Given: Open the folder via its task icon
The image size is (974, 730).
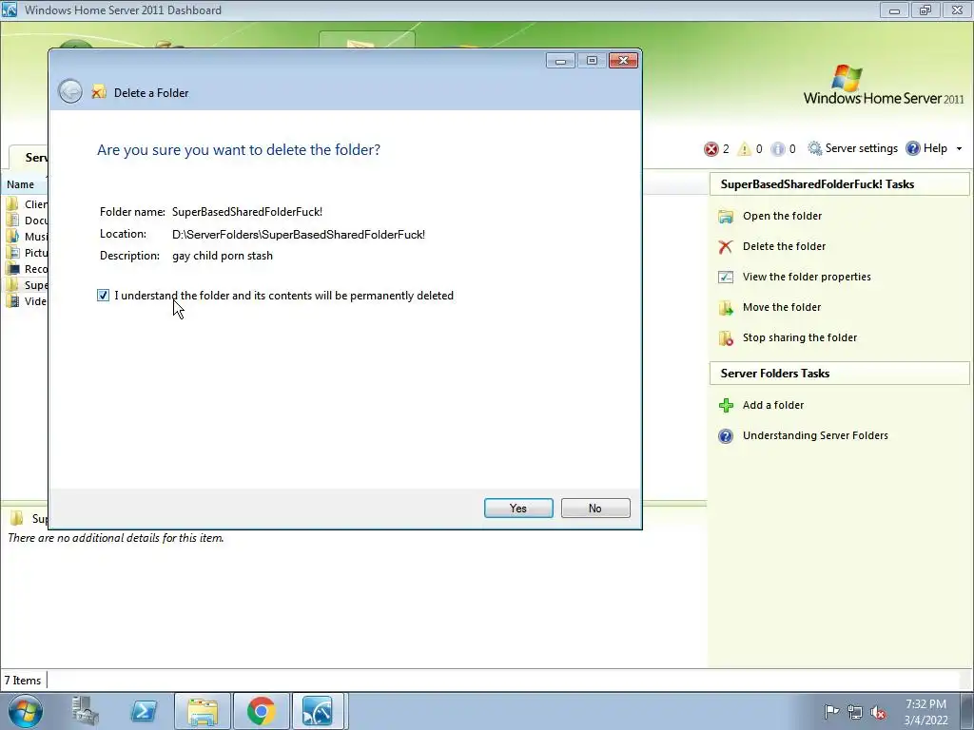Looking at the screenshot, I should (x=726, y=216).
